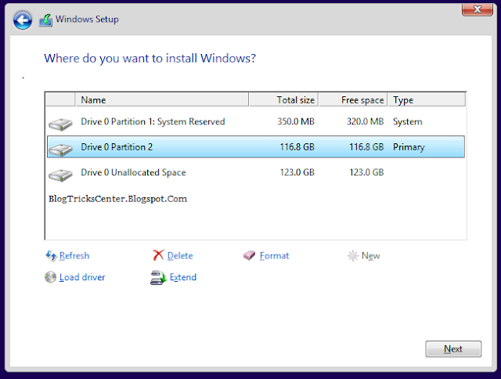Click the Windows Setup title icon

(x=45, y=20)
